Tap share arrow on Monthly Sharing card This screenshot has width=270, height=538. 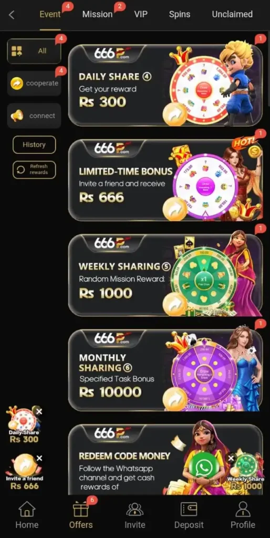point(175,399)
